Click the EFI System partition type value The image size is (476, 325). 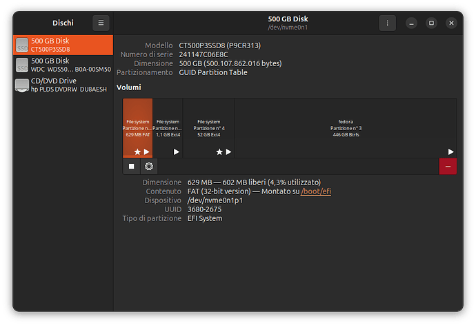(205, 219)
